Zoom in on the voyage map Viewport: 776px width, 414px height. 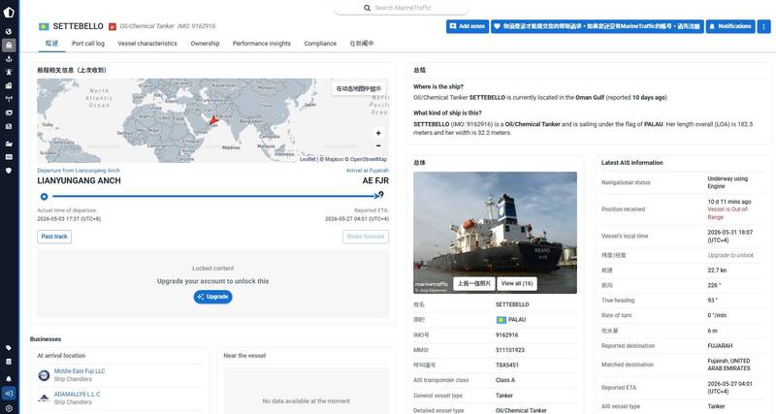click(378, 133)
